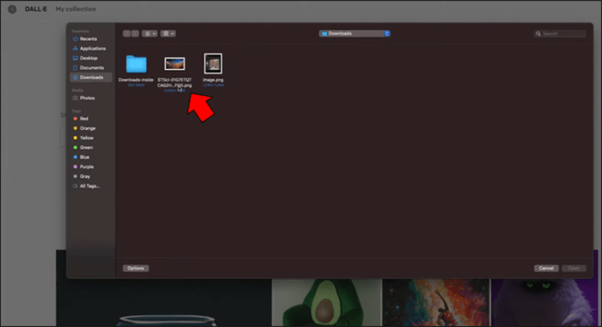Show All Tags in the sidebar
The width and height of the screenshot is (602, 327).
click(x=89, y=186)
